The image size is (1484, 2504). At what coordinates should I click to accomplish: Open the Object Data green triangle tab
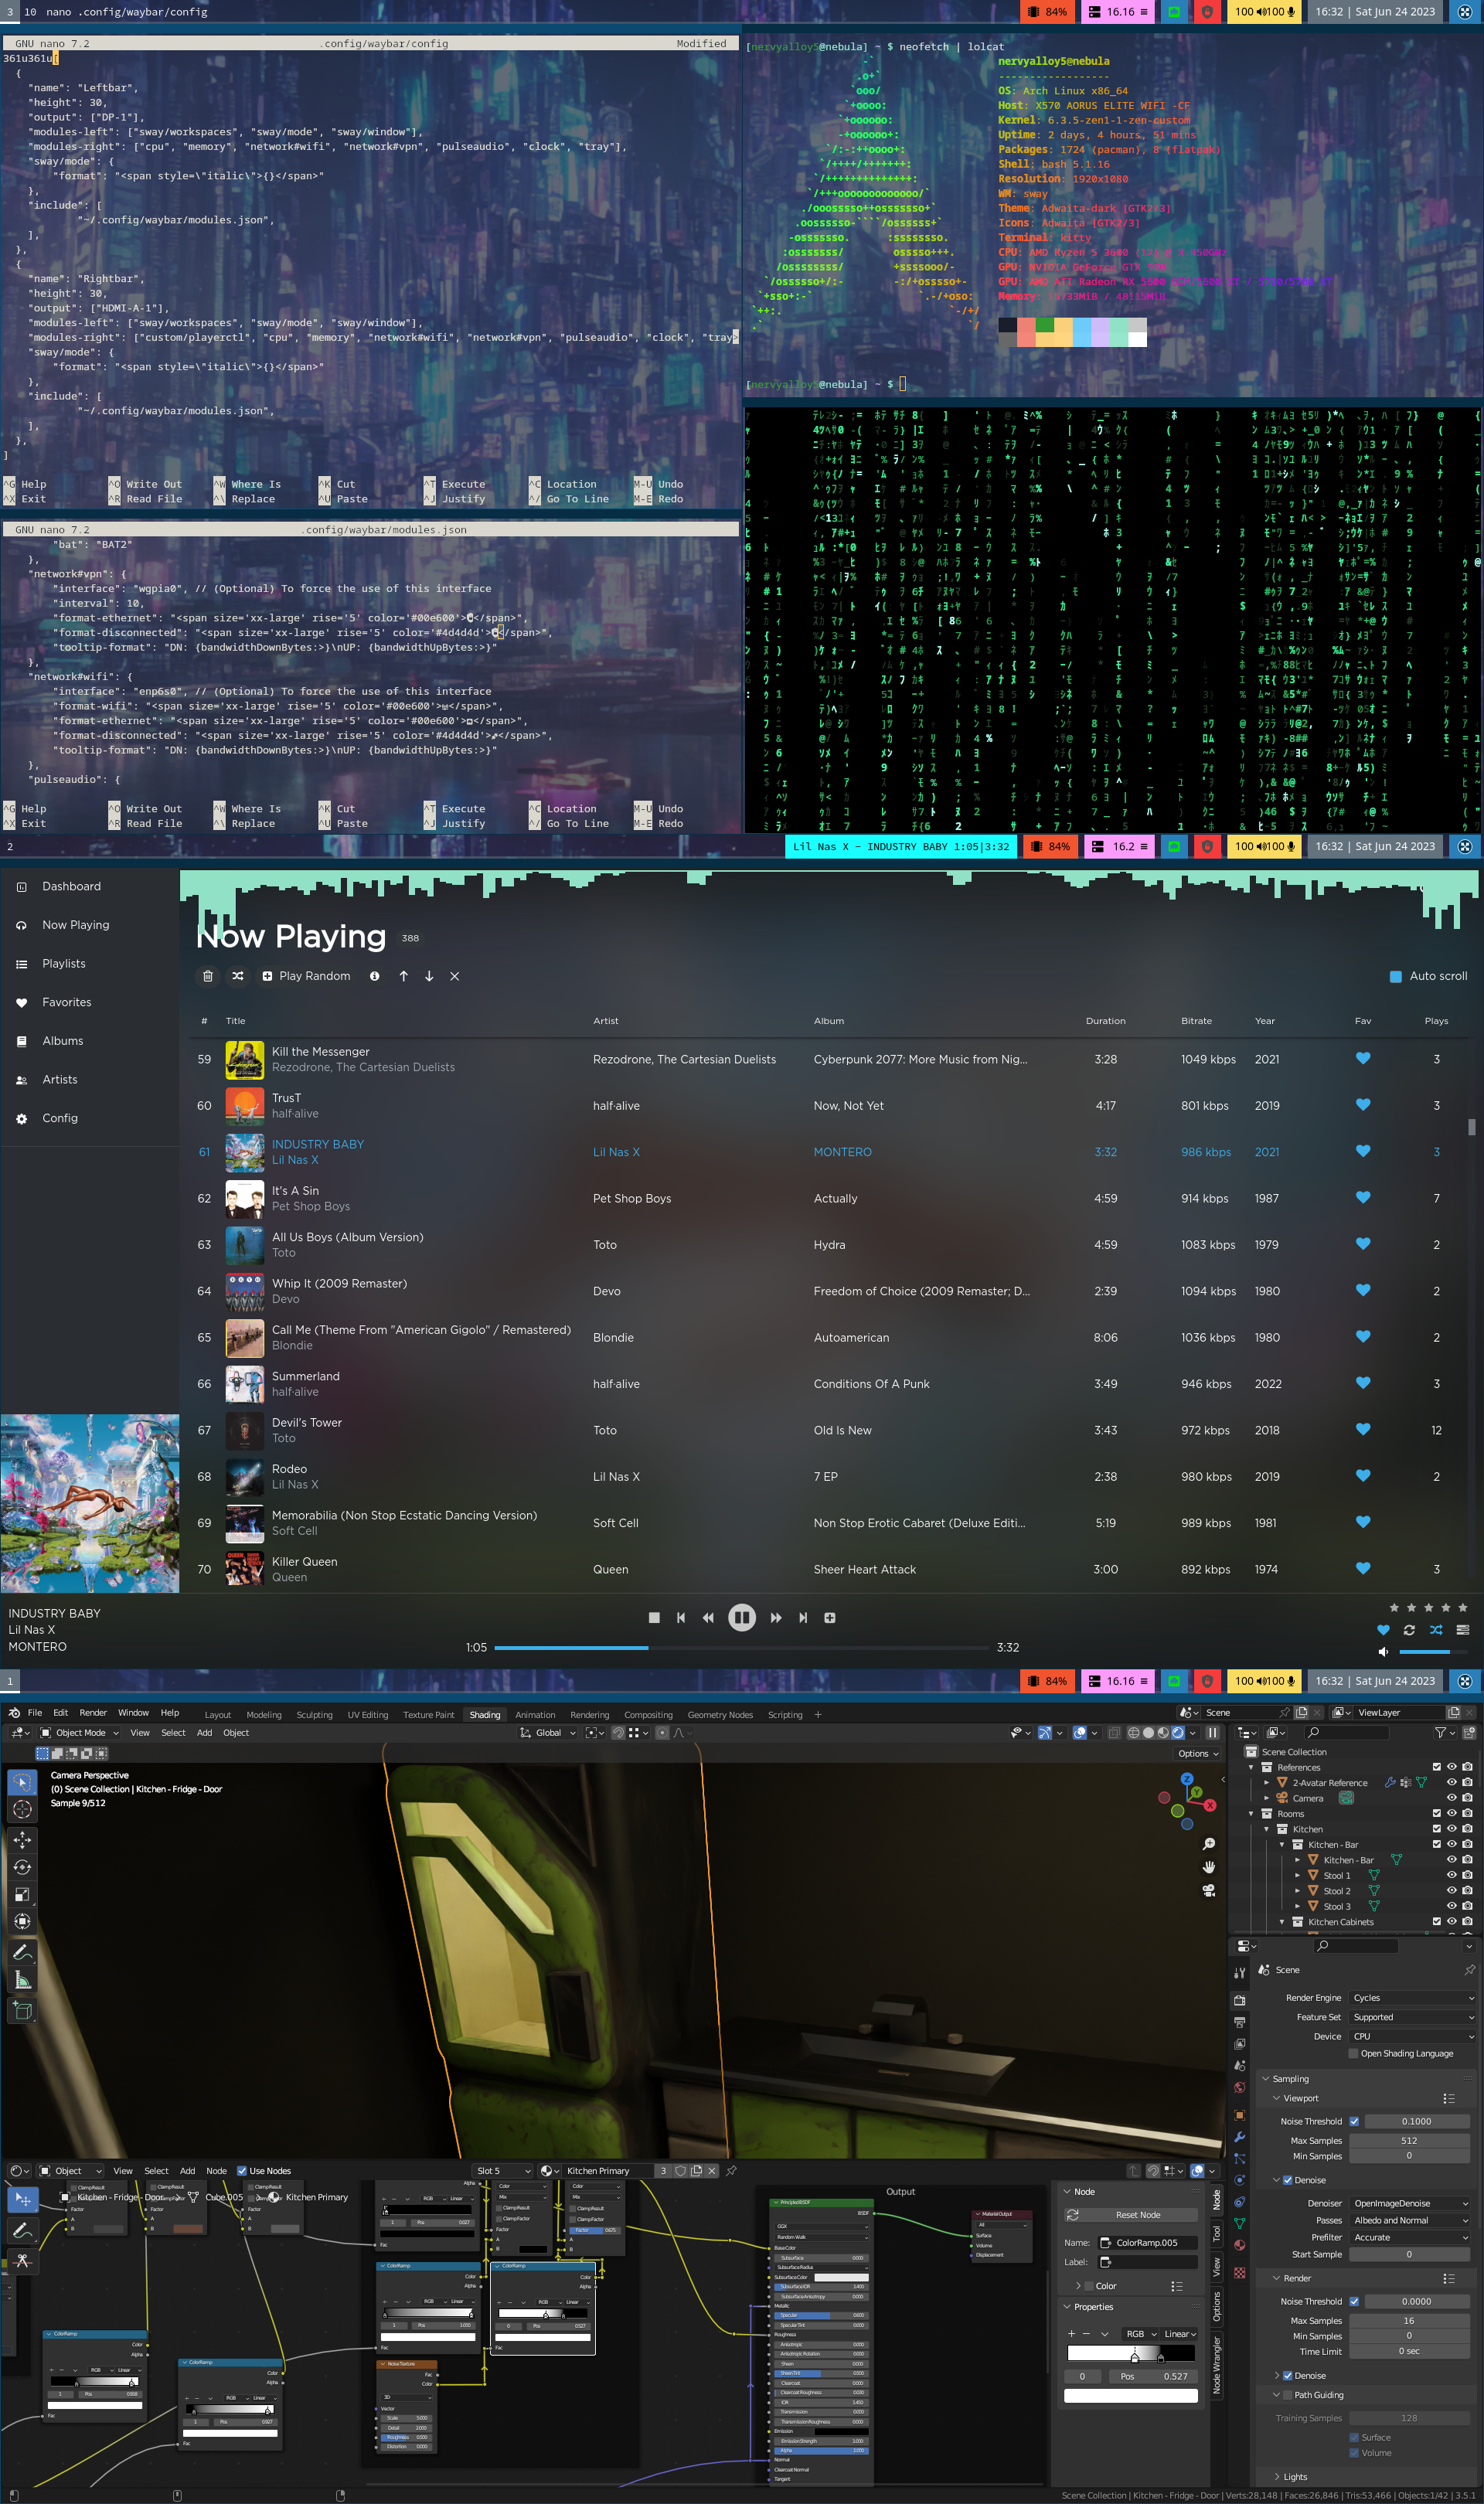[1240, 2223]
